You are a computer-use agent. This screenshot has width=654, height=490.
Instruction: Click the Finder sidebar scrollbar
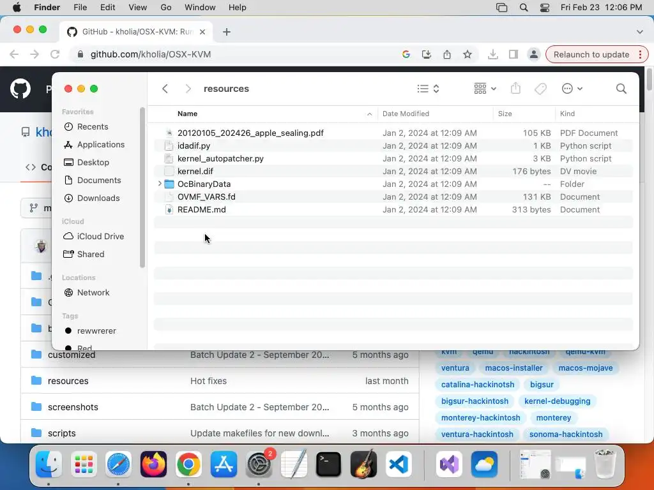(x=142, y=188)
